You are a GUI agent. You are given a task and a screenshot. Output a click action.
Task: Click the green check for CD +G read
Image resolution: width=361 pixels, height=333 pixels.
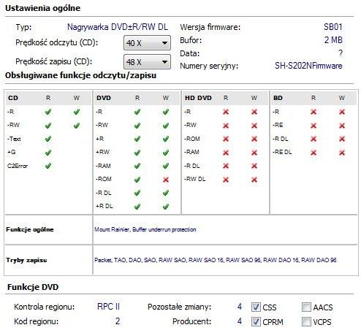tap(48, 153)
